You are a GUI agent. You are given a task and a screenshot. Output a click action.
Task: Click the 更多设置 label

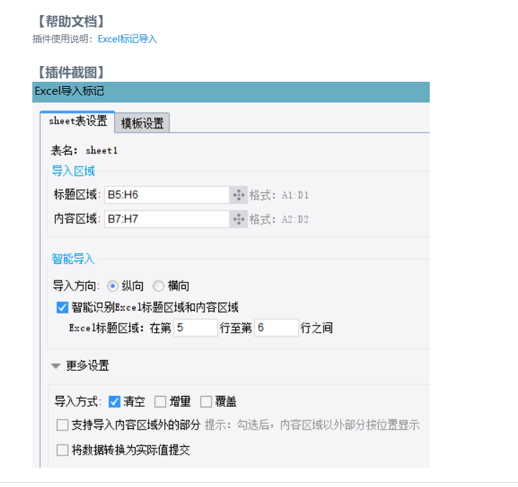(x=88, y=366)
